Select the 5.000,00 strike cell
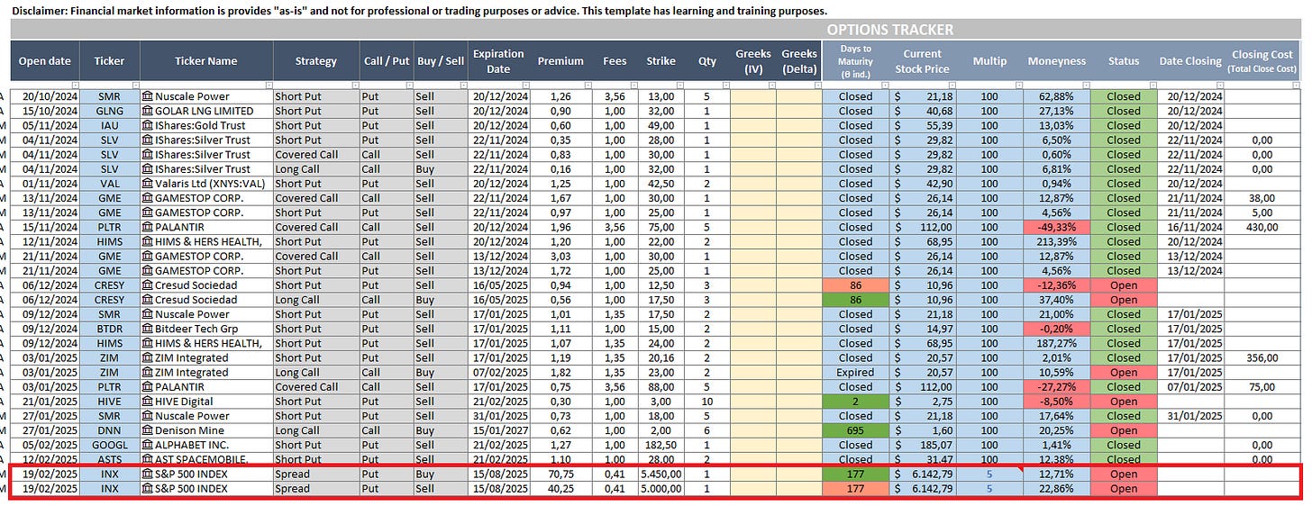 [x=661, y=489]
